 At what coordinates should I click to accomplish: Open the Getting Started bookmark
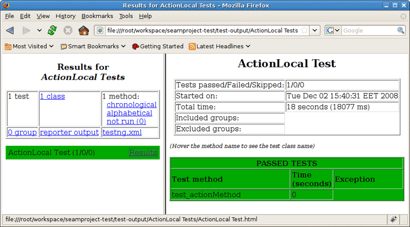click(157, 47)
